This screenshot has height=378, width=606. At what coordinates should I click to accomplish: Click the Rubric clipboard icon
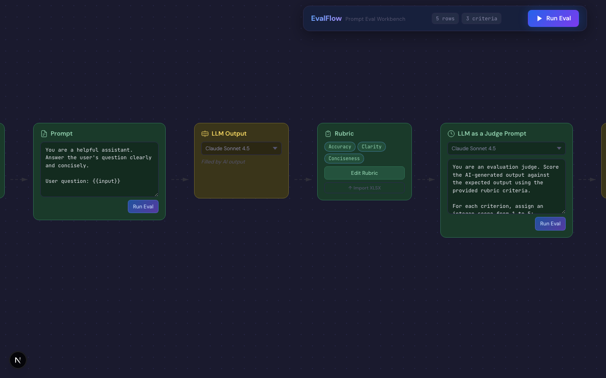pos(328,134)
